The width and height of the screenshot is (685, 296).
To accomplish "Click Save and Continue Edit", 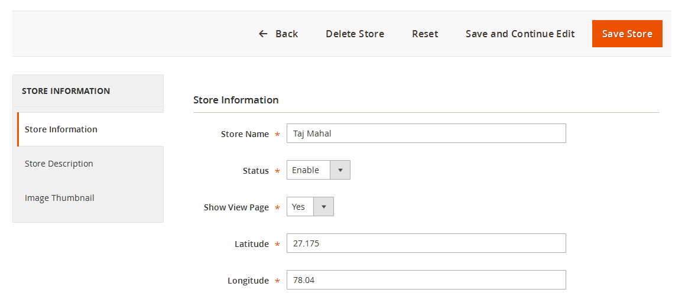I will point(520,34).
